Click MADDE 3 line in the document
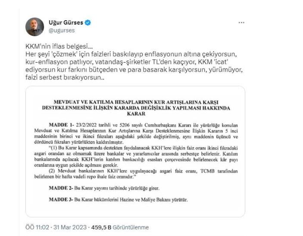This screenshot has height=236, width=303. pyautogui.click(x=118, y=199)
